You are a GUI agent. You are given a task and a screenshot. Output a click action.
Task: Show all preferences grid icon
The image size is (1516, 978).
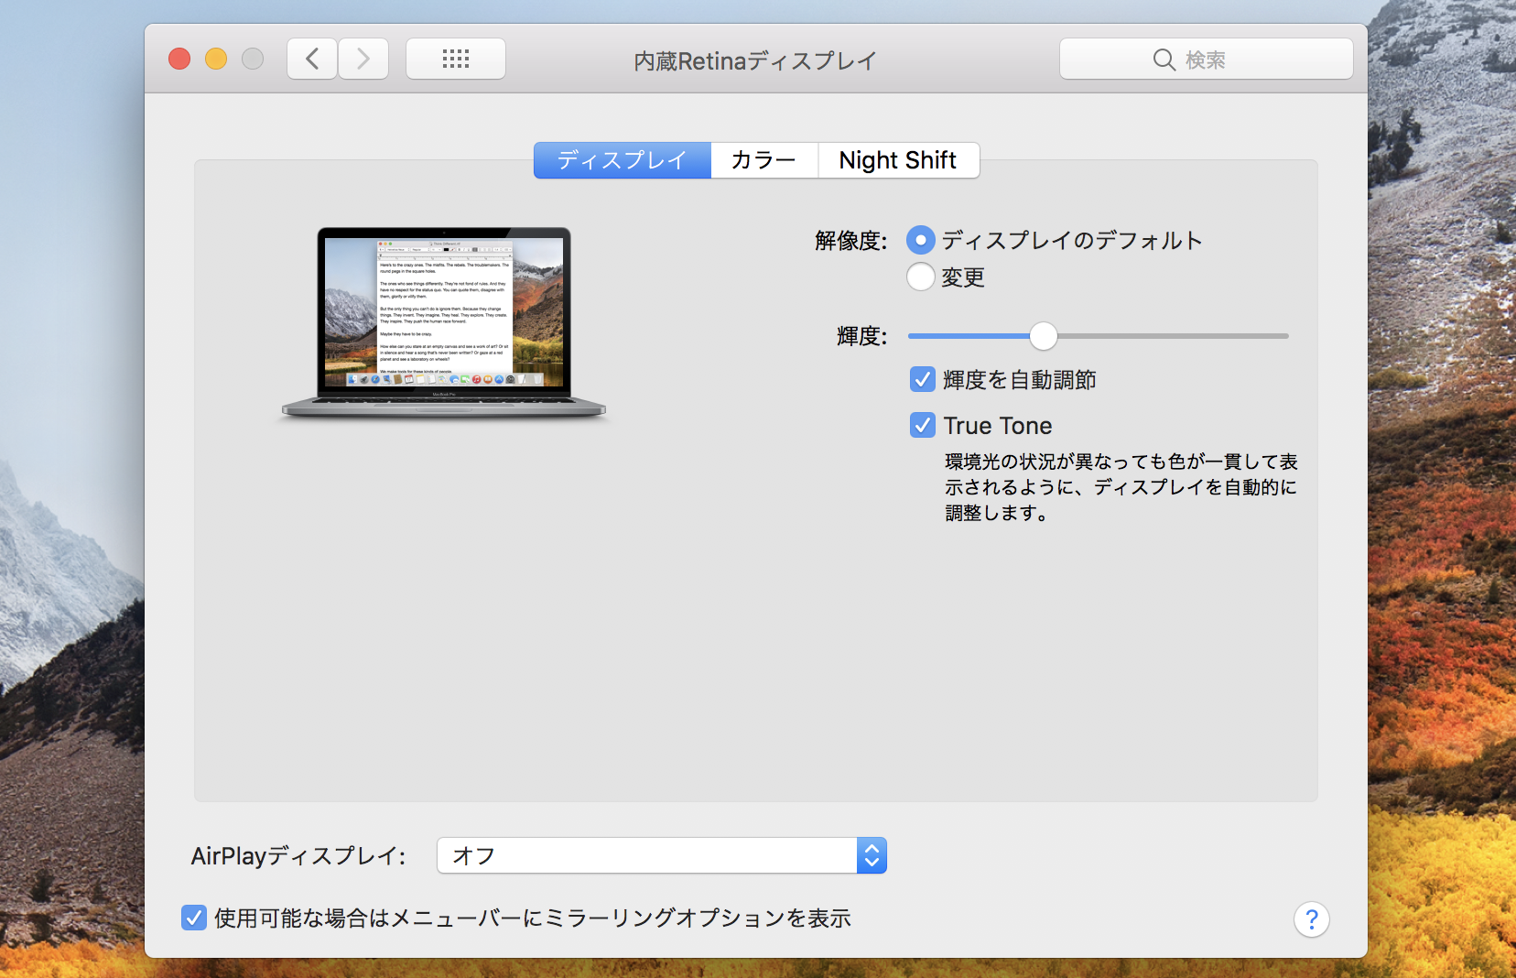click(456, 60)
